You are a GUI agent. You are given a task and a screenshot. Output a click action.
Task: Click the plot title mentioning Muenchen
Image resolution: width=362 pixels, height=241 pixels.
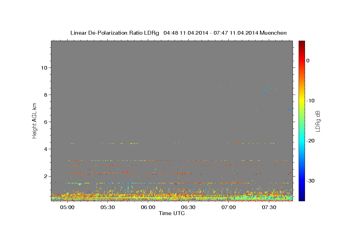178,33
